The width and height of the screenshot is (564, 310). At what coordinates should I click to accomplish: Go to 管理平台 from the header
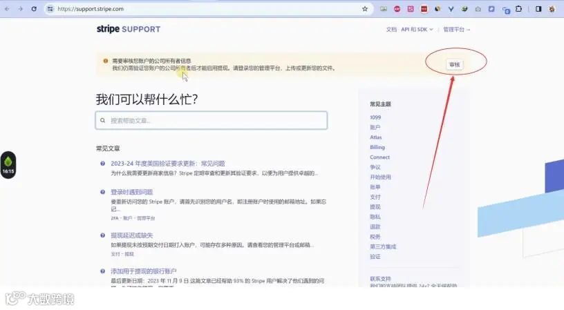tap(456, 30)
